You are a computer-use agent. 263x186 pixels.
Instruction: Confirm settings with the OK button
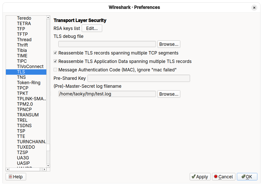point(247,177)
